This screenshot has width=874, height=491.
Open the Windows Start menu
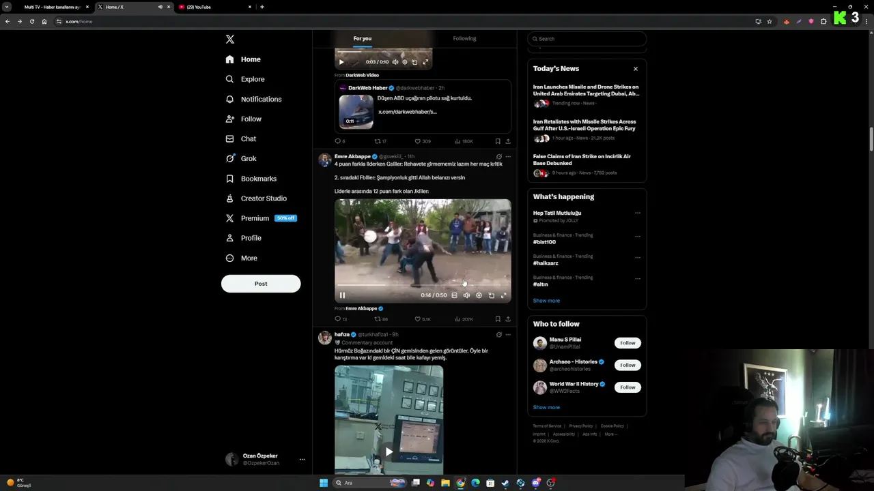click(x=324, y=483)
